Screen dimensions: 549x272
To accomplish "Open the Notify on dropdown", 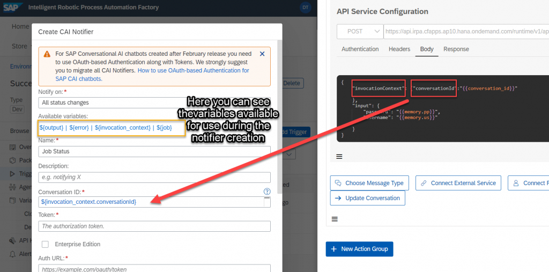I will (x=154, y=102).
